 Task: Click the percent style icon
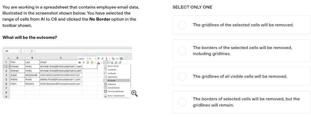113,59
